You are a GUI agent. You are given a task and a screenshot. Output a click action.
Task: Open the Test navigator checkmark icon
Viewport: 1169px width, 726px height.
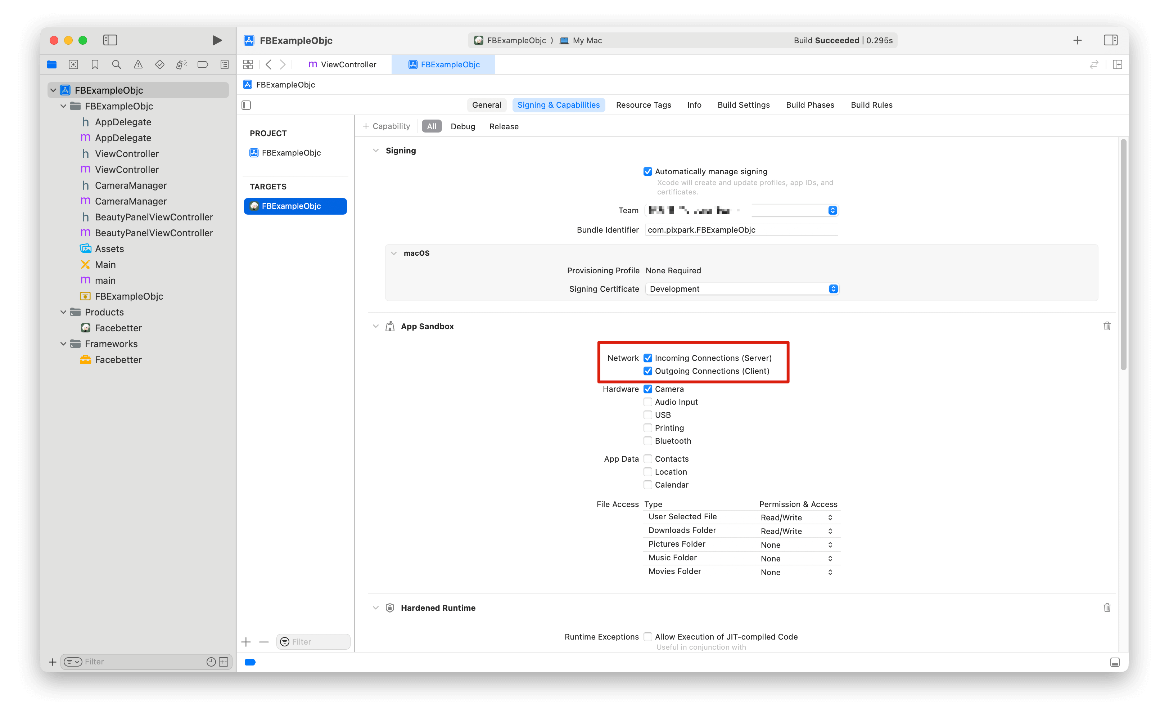[160, 64]
